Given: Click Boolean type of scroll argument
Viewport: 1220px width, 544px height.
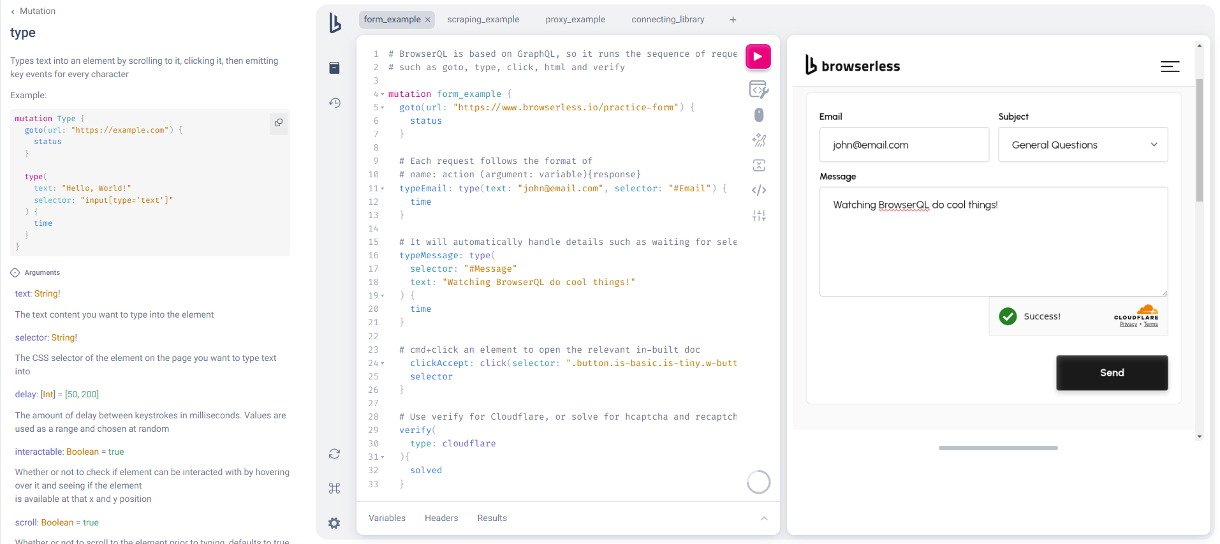Looking at the screenshot, I should [57, 522].
